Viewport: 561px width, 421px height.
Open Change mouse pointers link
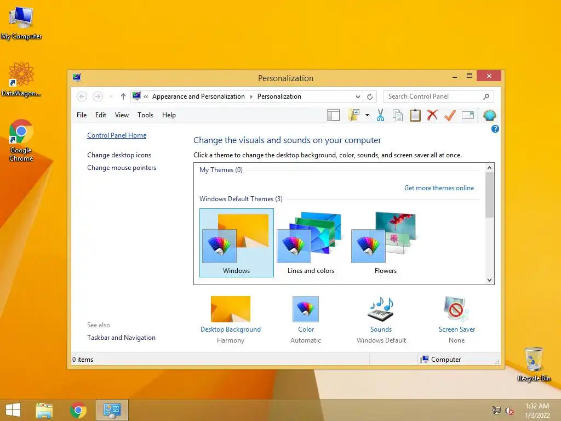(122, 168)
